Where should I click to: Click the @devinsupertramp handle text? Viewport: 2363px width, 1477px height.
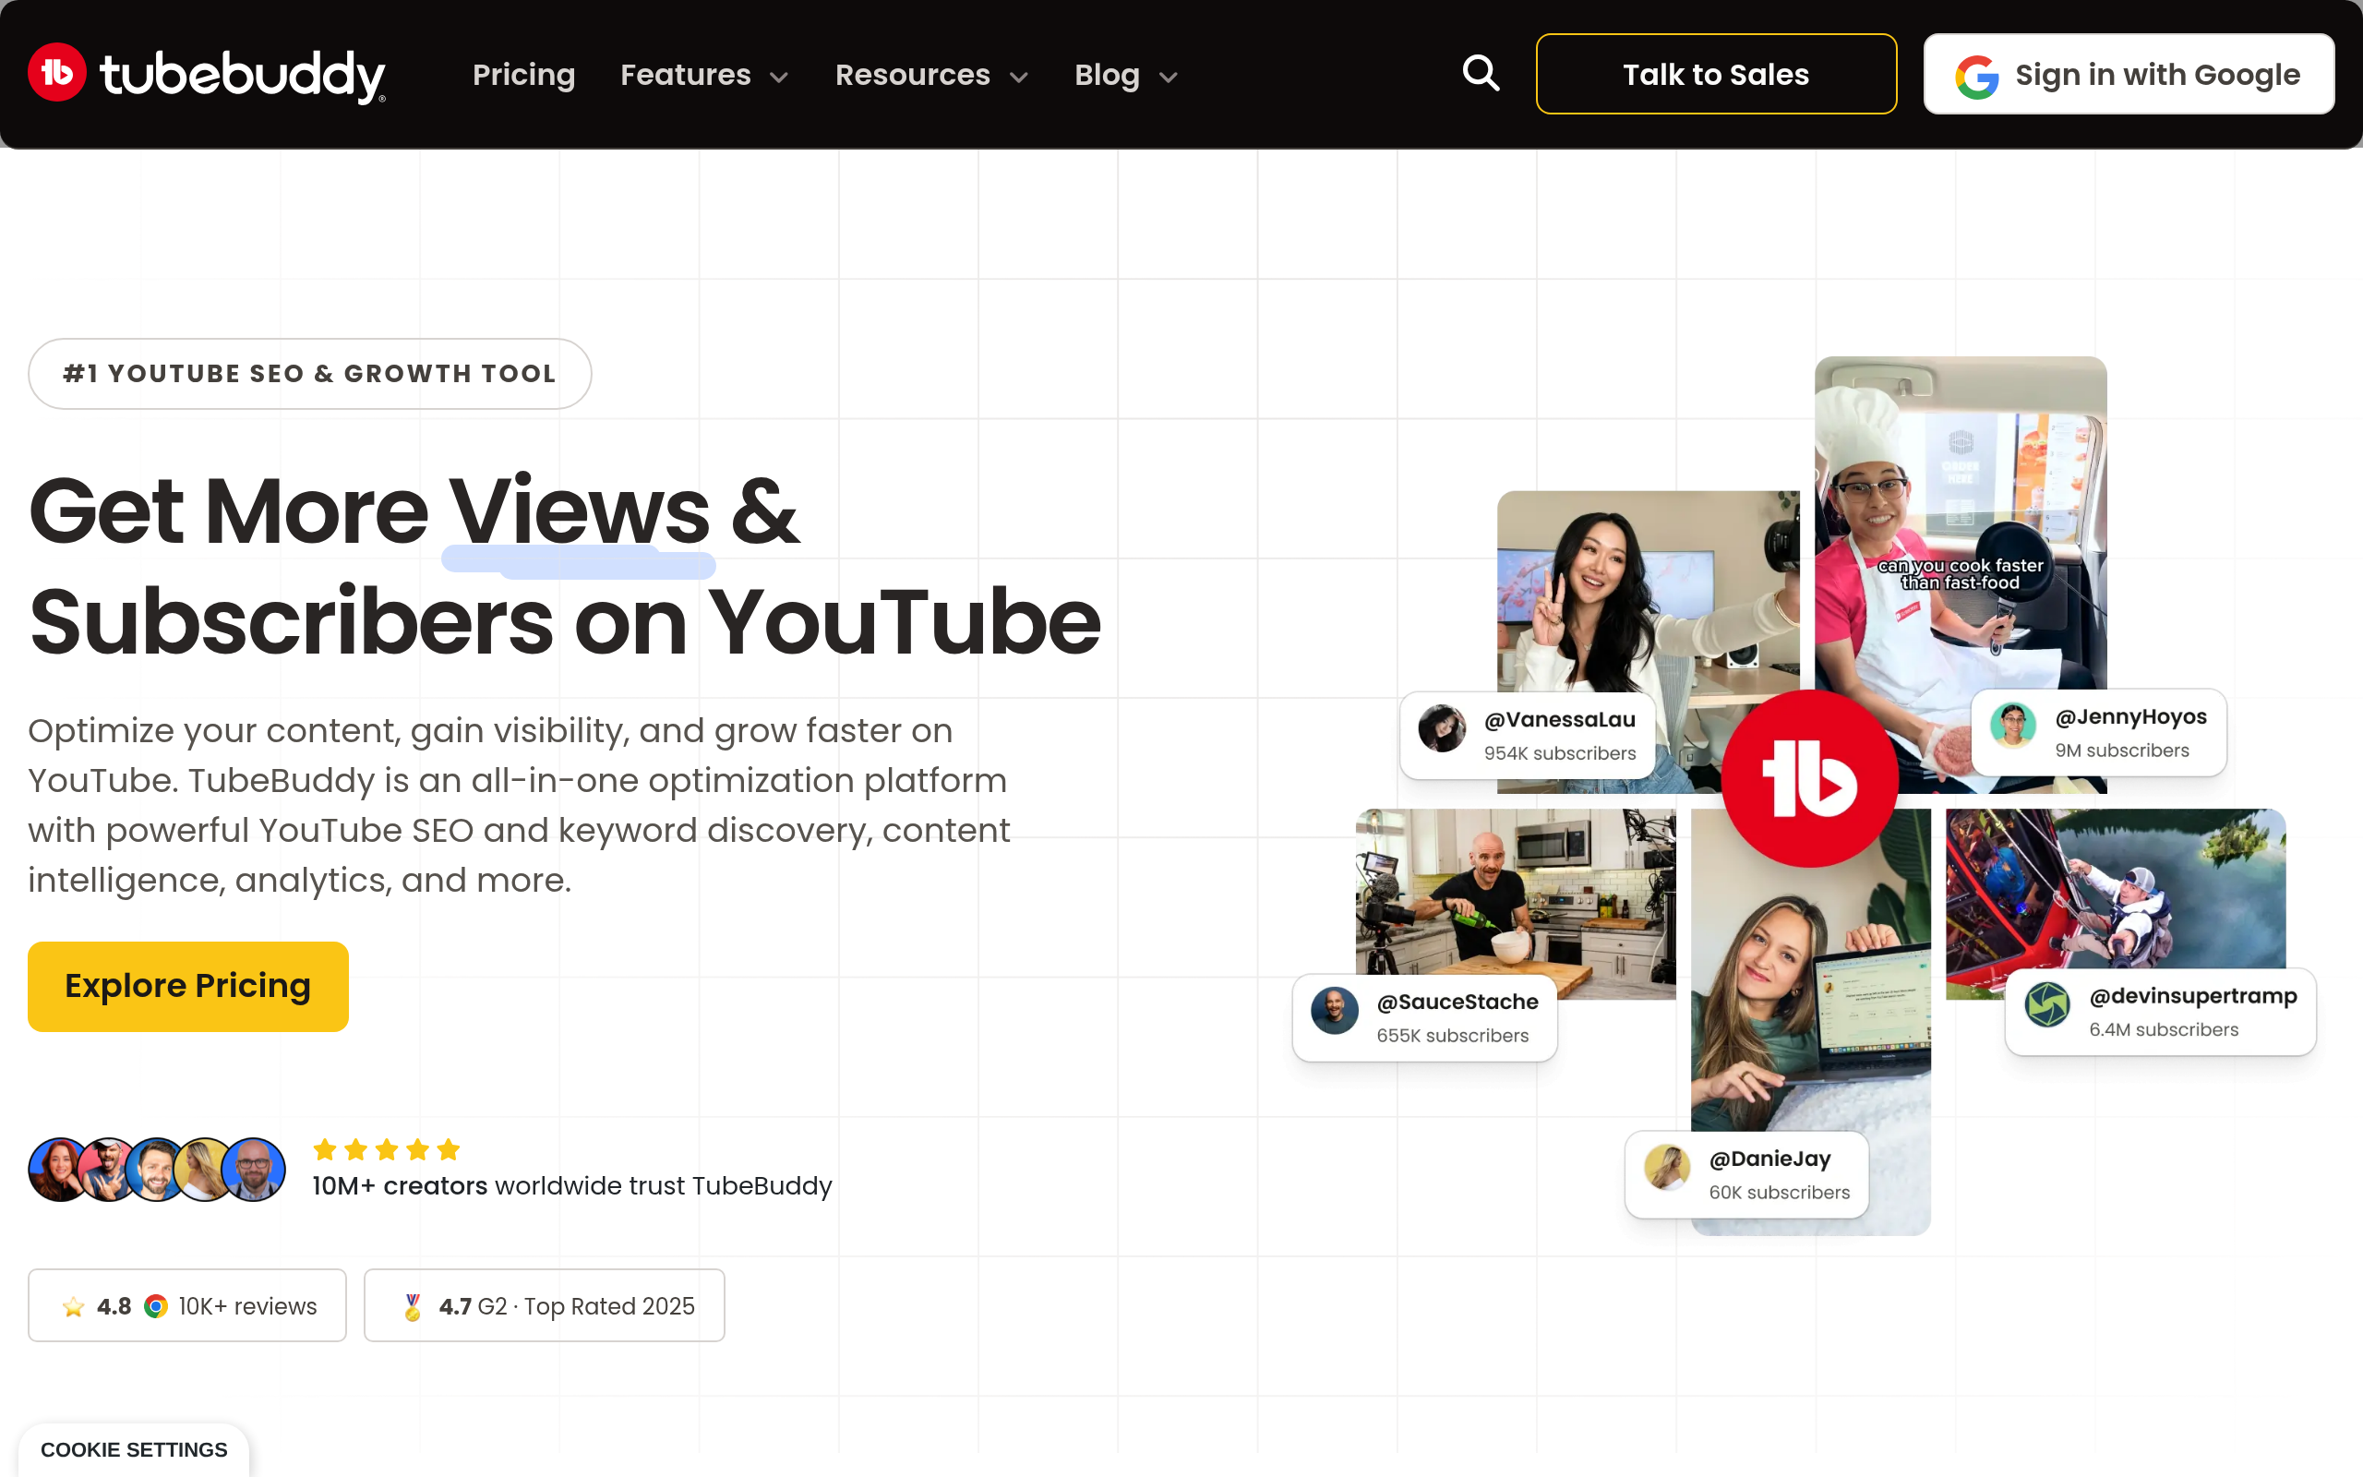(2193, 996)
